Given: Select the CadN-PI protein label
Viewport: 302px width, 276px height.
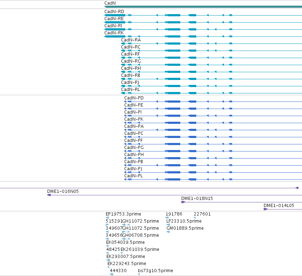Looking at the screenshot, I should [x=133, y=112].
